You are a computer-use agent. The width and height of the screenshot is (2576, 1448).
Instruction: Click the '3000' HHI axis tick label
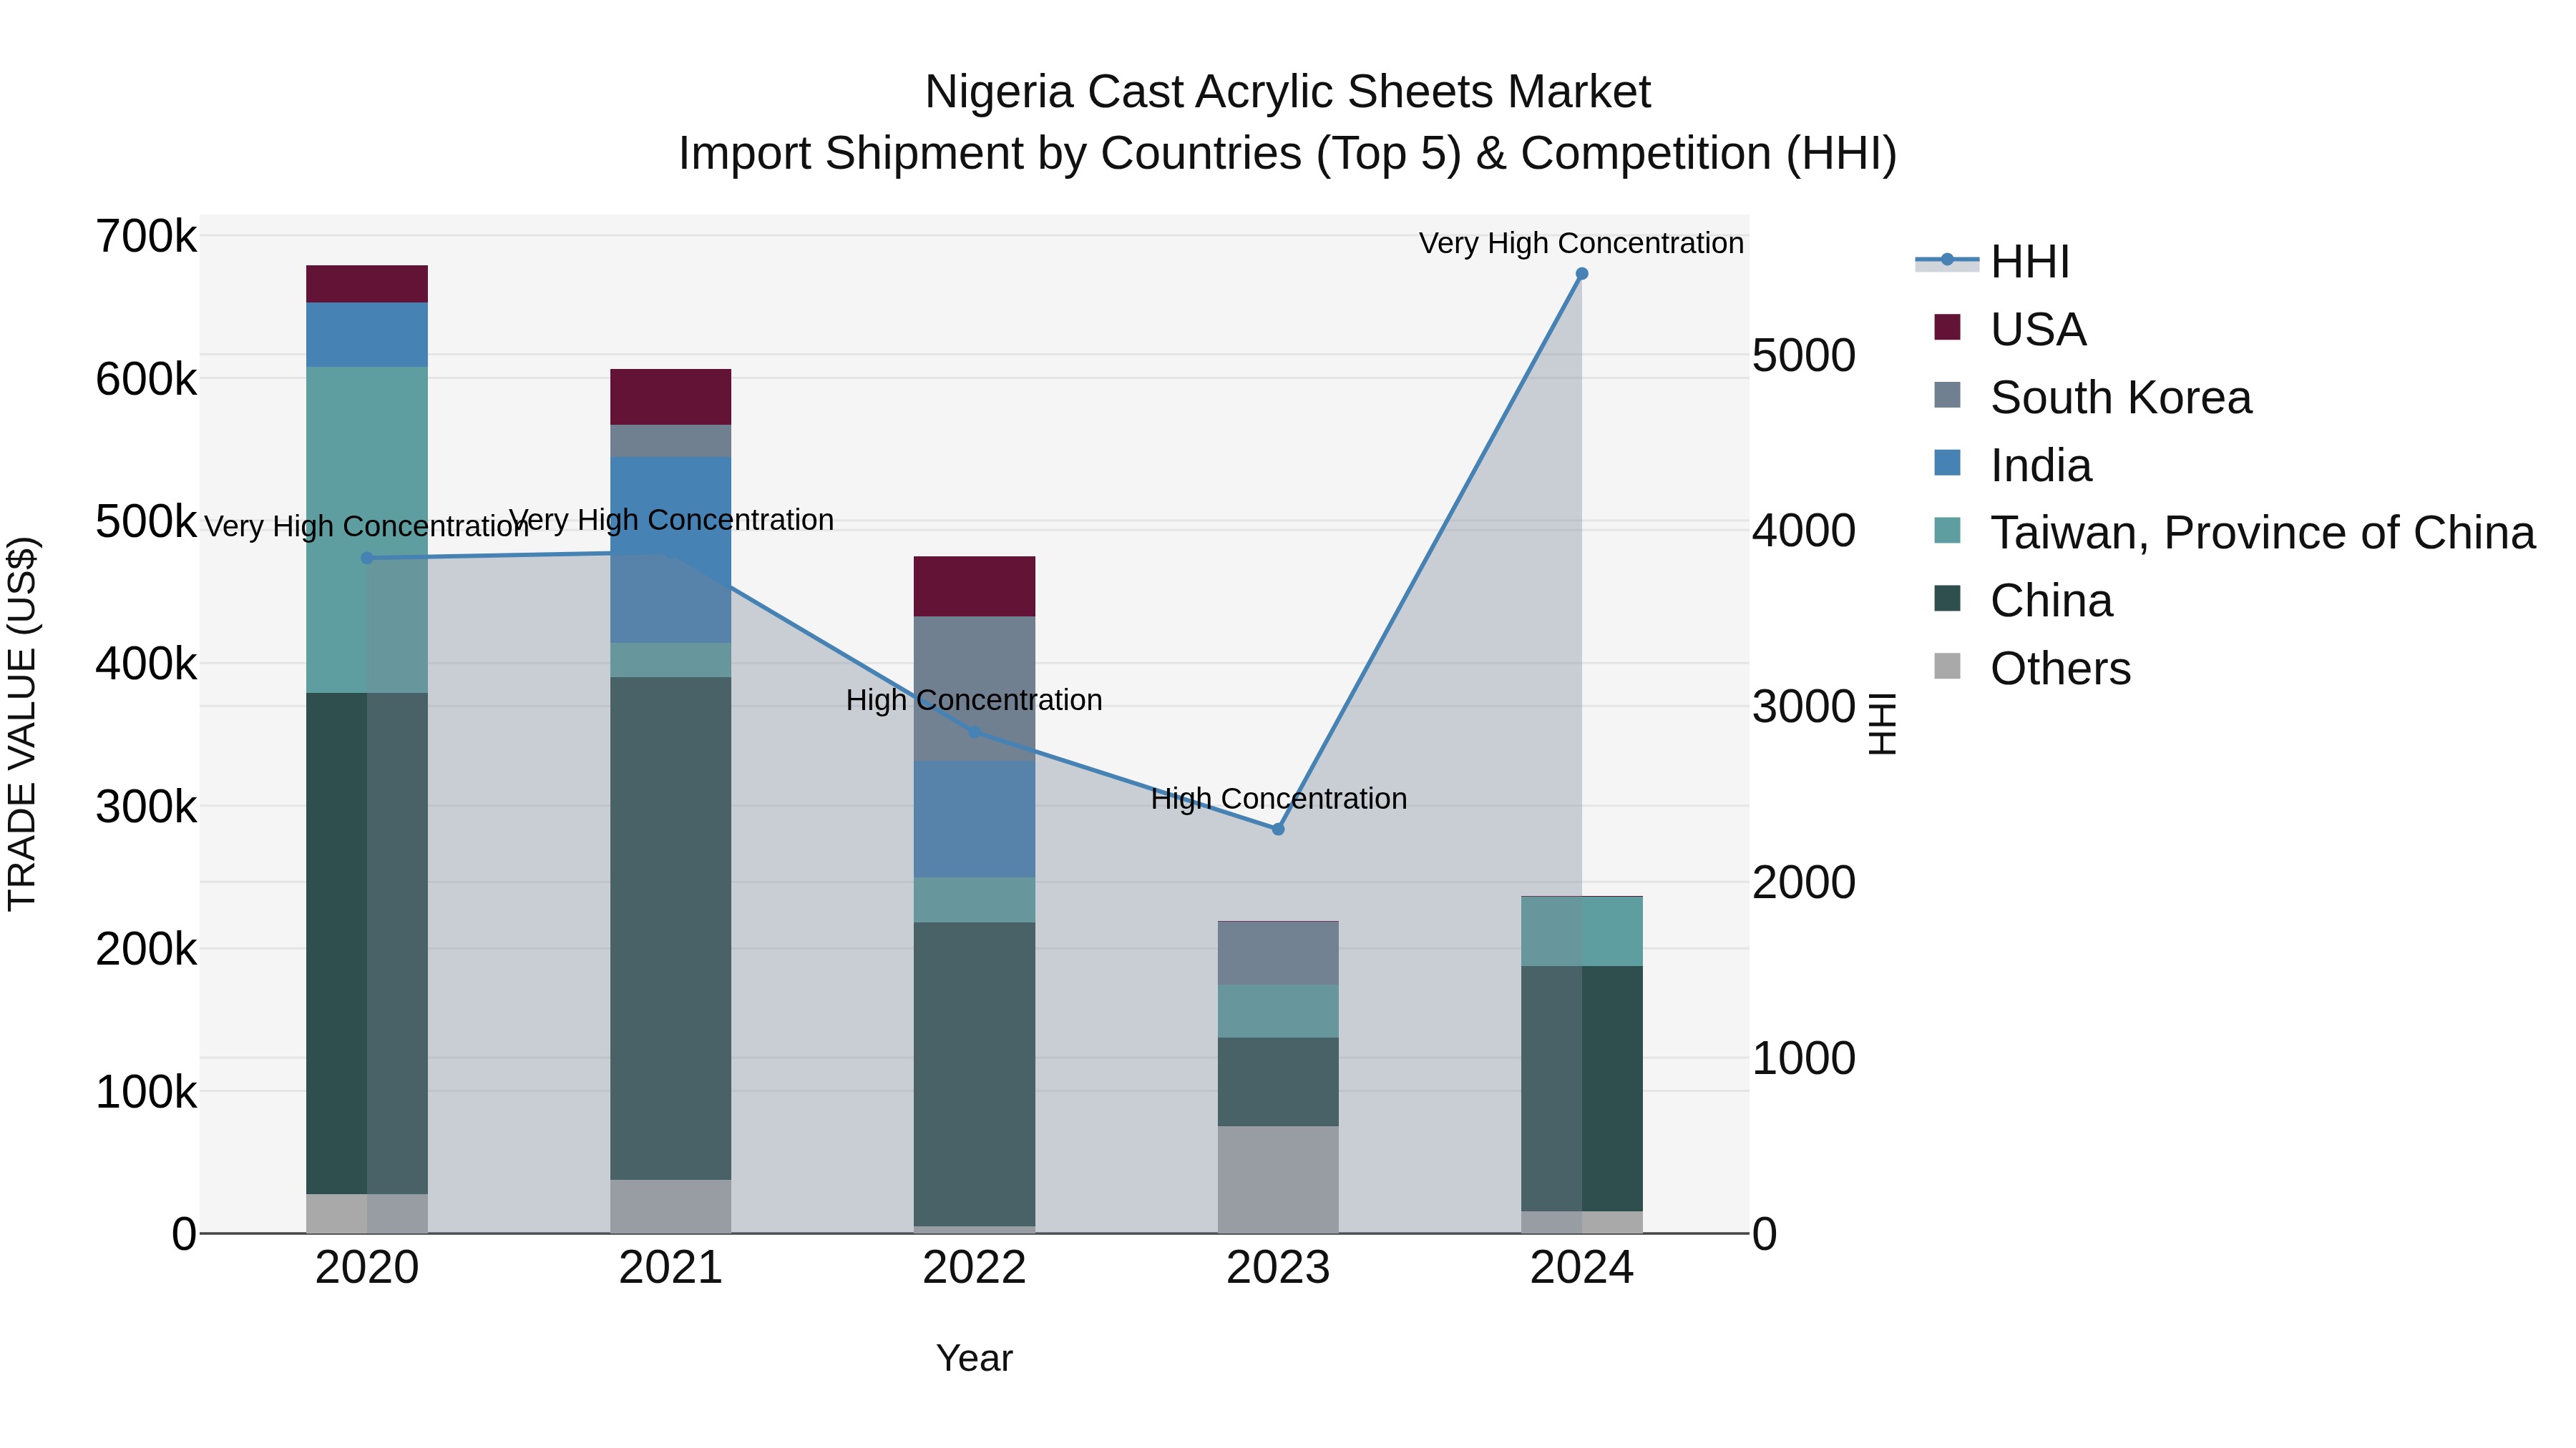pos(1803,706)
